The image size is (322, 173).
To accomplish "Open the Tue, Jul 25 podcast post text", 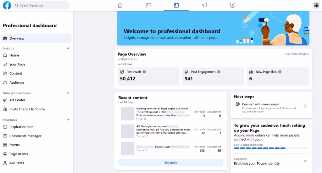I will pos(163,147).
